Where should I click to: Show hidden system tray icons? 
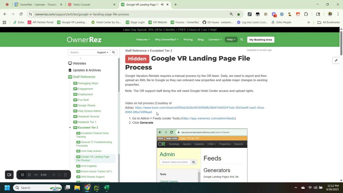[296, 188]
